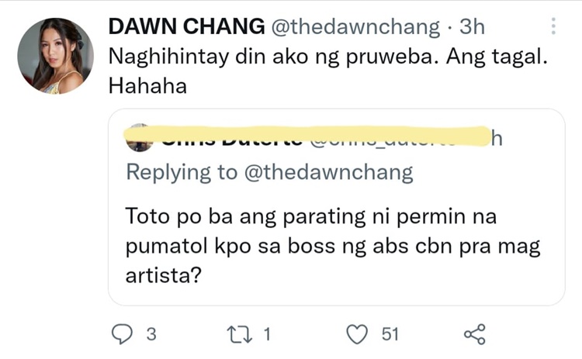The height and width of the screenshot is (359, 582).
Task: Click the quoted tweet's "h" timestamp
Action: [x=498, y=138]
